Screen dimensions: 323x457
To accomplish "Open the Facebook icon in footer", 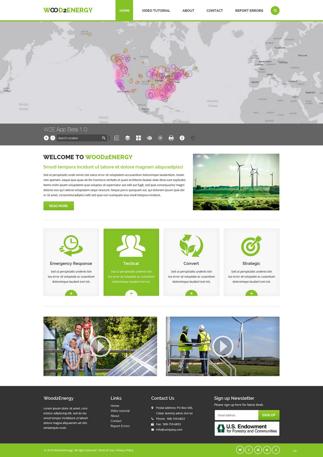I will coord(276,450).
